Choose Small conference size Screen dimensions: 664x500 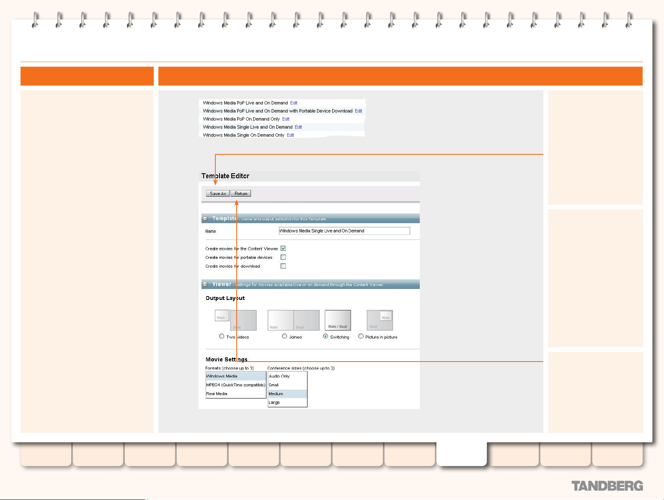(287, 385)
